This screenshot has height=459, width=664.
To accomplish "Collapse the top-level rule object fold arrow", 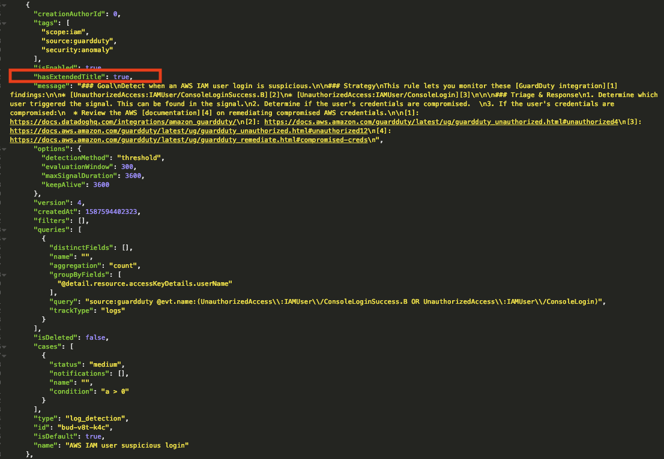I will click(4, 5).
